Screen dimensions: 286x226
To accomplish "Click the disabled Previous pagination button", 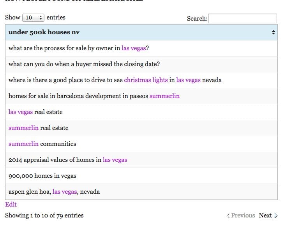I will point(241,215).
